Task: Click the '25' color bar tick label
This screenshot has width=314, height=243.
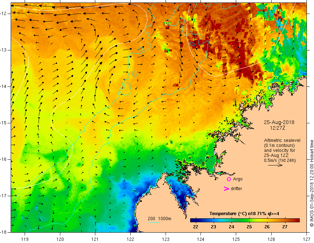Action: (249, 227)
